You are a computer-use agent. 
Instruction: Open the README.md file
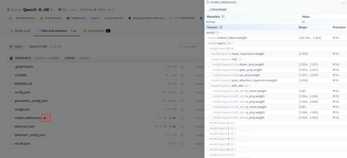(23, 84)
